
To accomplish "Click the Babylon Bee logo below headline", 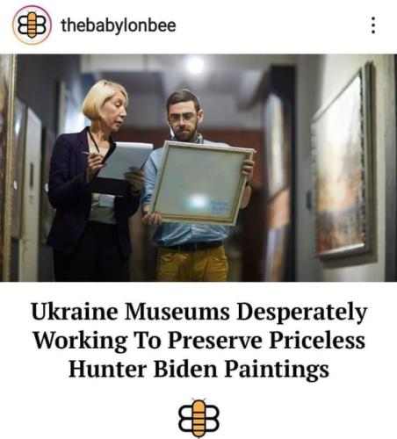I will click(198, 418).
